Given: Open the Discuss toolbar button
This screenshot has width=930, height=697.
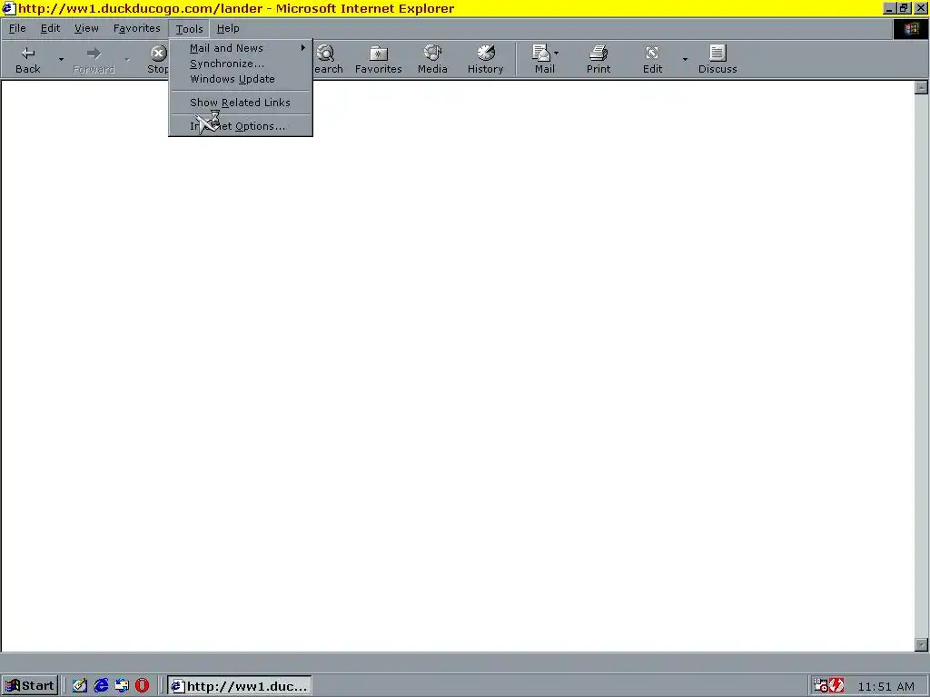Looking at the screenshot, I should [x=717, y=59].
